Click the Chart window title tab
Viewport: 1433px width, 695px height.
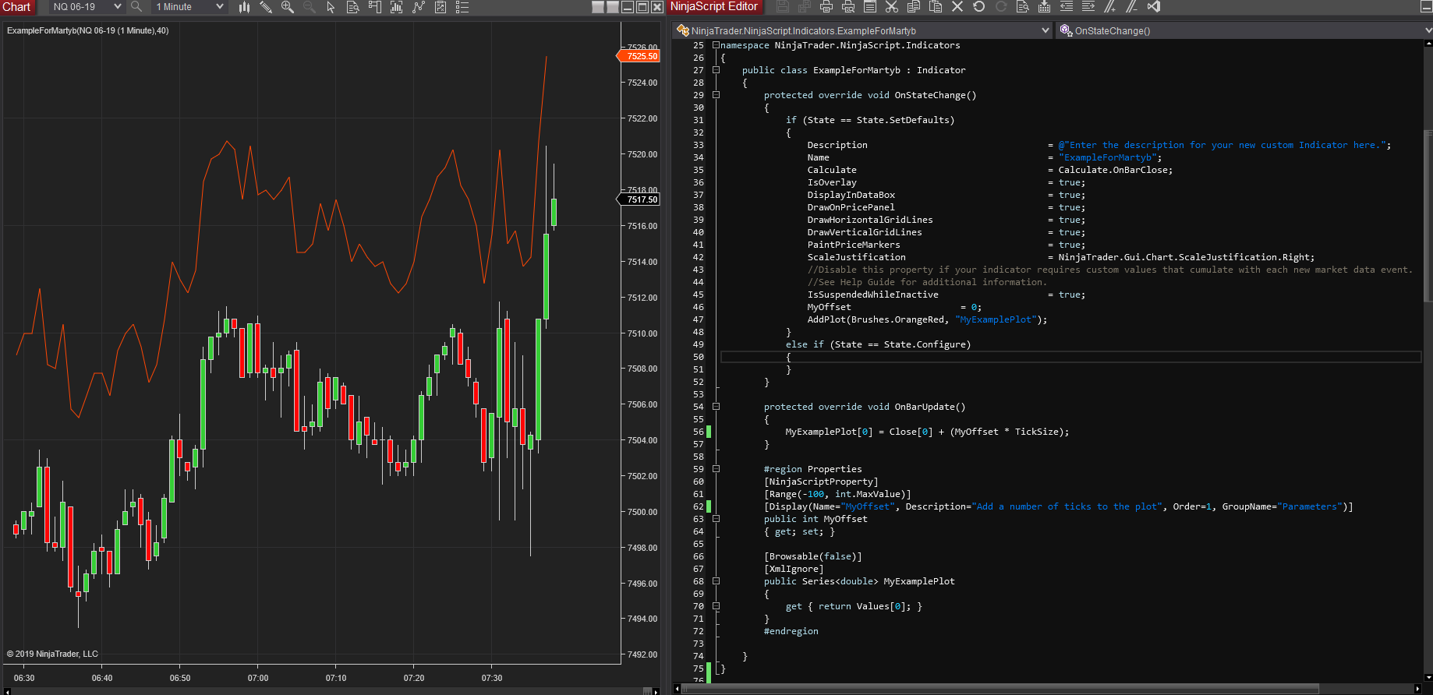point(16,7)
